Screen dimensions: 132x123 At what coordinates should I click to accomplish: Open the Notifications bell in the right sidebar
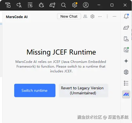pyautogui.click(x=126, y=16)
